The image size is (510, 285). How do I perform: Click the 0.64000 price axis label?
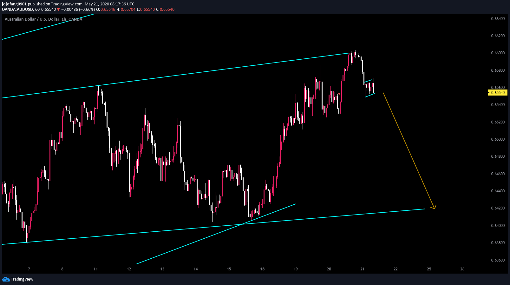pyautogui.click(x=498, y=226)
